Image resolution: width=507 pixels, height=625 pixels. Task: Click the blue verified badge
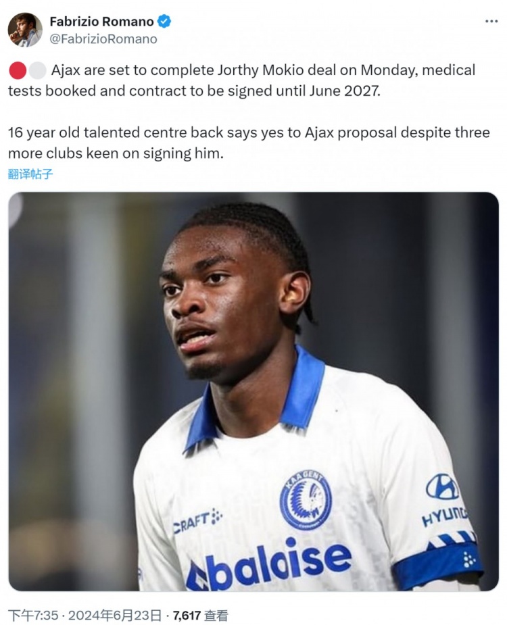tap(164, 21)
